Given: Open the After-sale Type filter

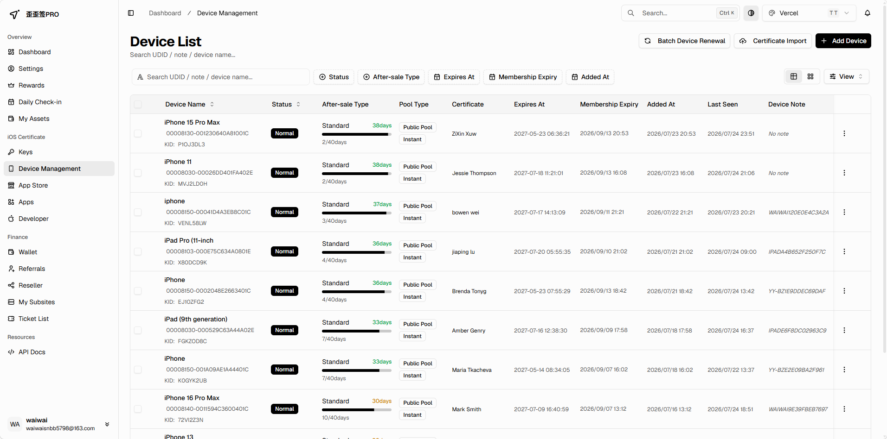Looking at the screenshot, I should pyautogui.click(x=391, y=77).
